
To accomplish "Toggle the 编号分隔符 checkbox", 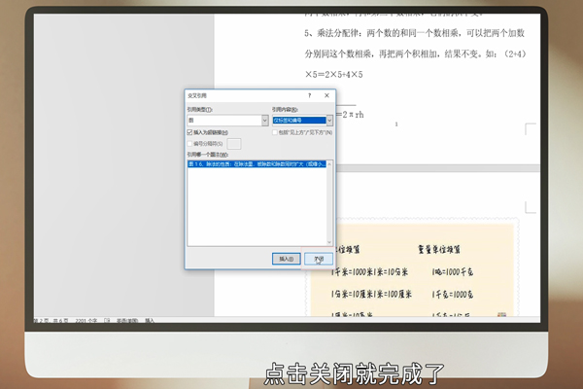I will (189, 144).
